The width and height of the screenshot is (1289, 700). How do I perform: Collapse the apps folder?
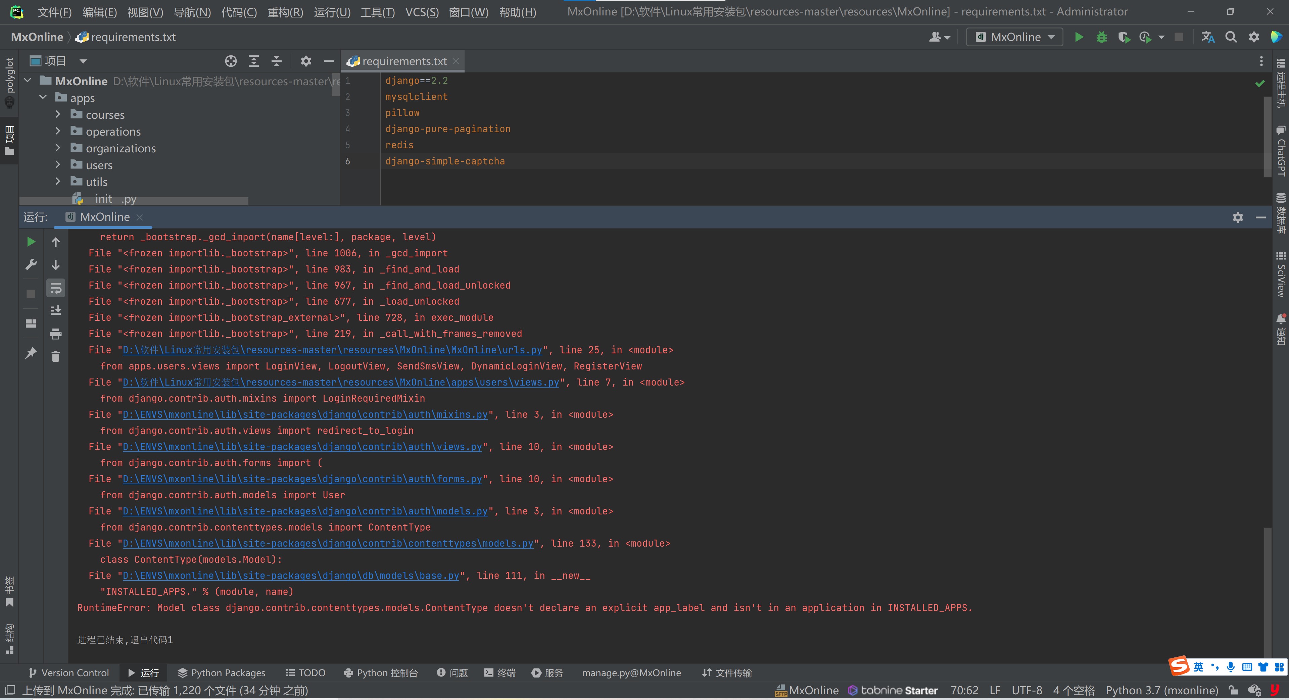[43, 98]
